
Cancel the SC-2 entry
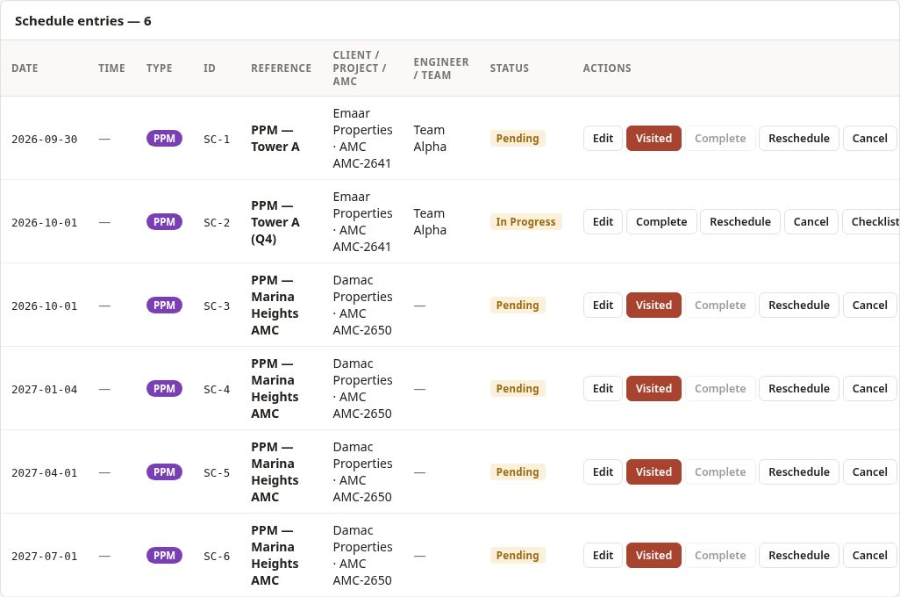(x=811, y=222)
